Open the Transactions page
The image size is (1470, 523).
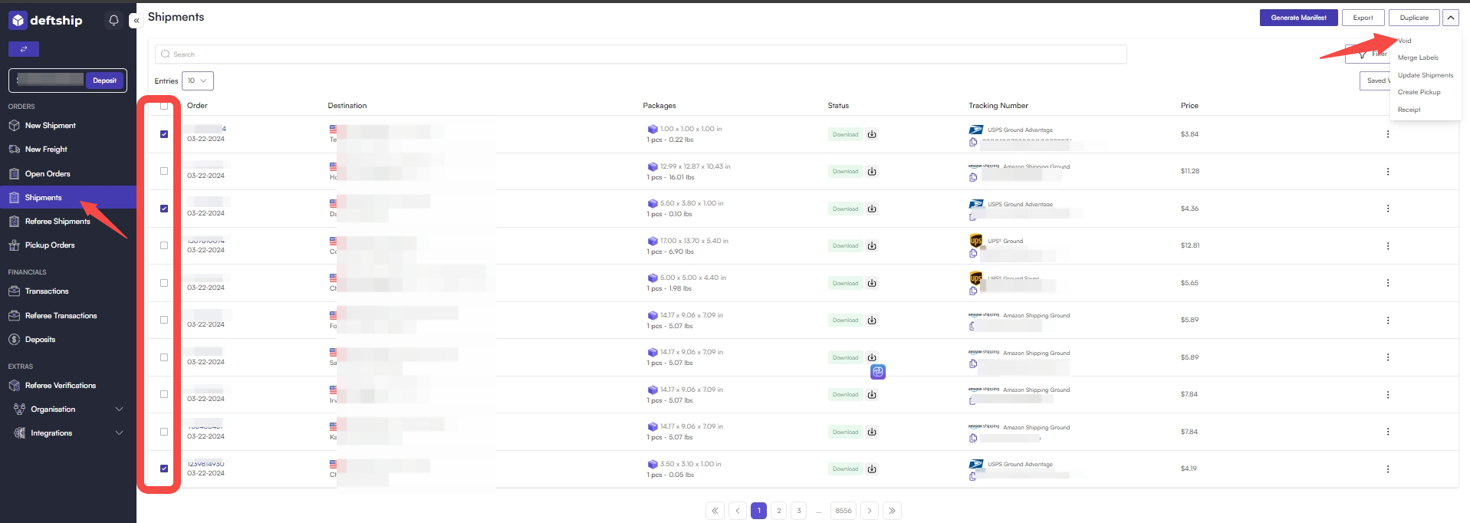(47, 291)
